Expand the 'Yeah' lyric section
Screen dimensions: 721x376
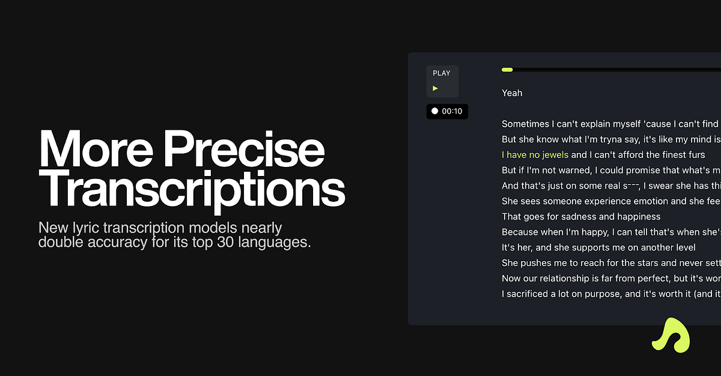pyautogui.click(x=512, y=92)
